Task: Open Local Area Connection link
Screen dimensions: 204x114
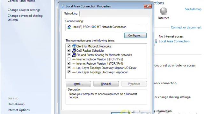Action: click(174, 41)
